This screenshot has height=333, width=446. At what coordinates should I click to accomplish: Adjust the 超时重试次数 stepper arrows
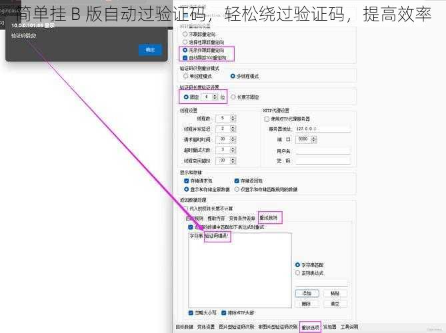(x=233, y=150)
